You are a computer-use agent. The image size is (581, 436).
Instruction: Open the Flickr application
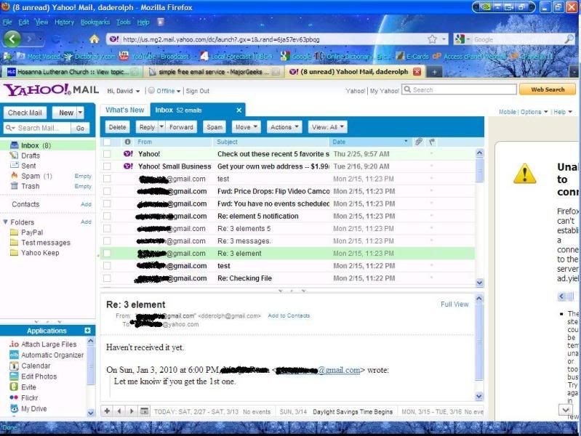(30, 397)
